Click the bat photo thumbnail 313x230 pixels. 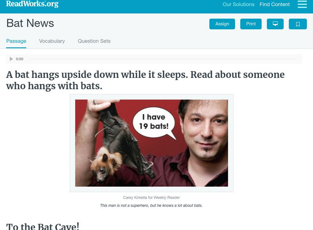pyautogui.click(x=151, y=143)
